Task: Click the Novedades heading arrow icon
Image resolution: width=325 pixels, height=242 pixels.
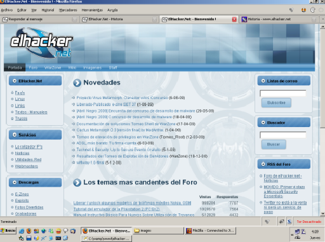Action: coord(77,83)
